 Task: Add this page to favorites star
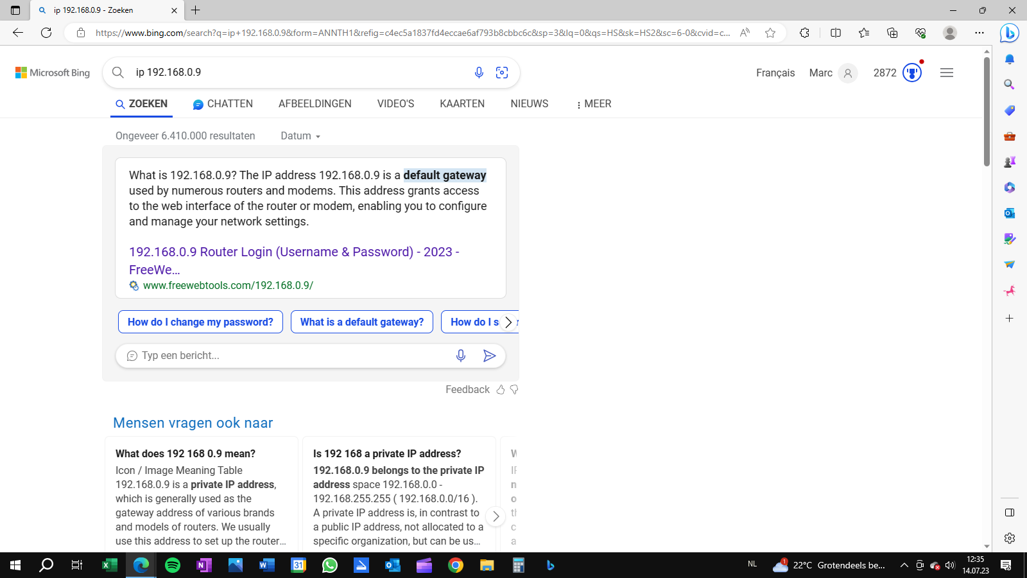point(770,33)
